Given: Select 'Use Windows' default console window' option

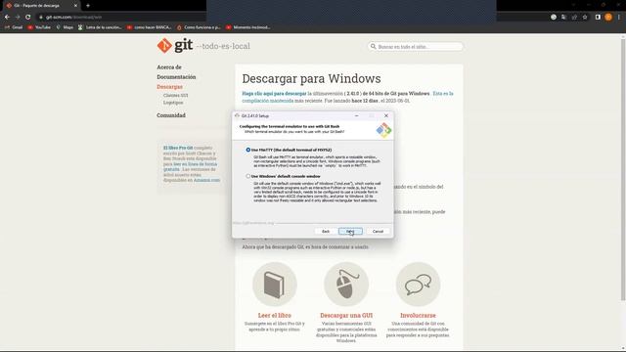Looking at the screenshot, I should tap(248, 176).
